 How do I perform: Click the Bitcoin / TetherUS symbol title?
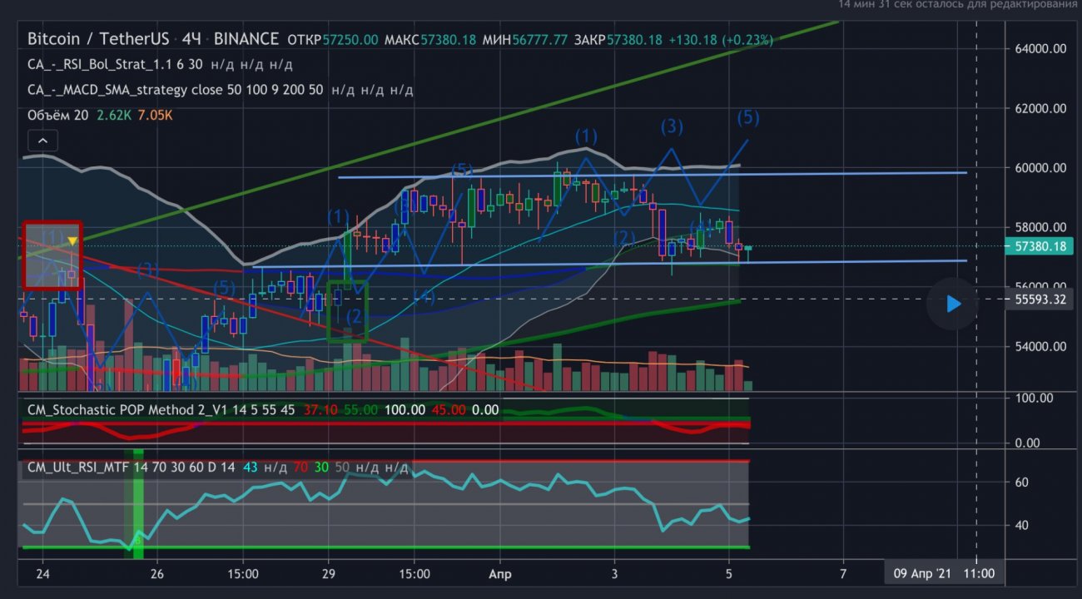[x=98, y=39]
